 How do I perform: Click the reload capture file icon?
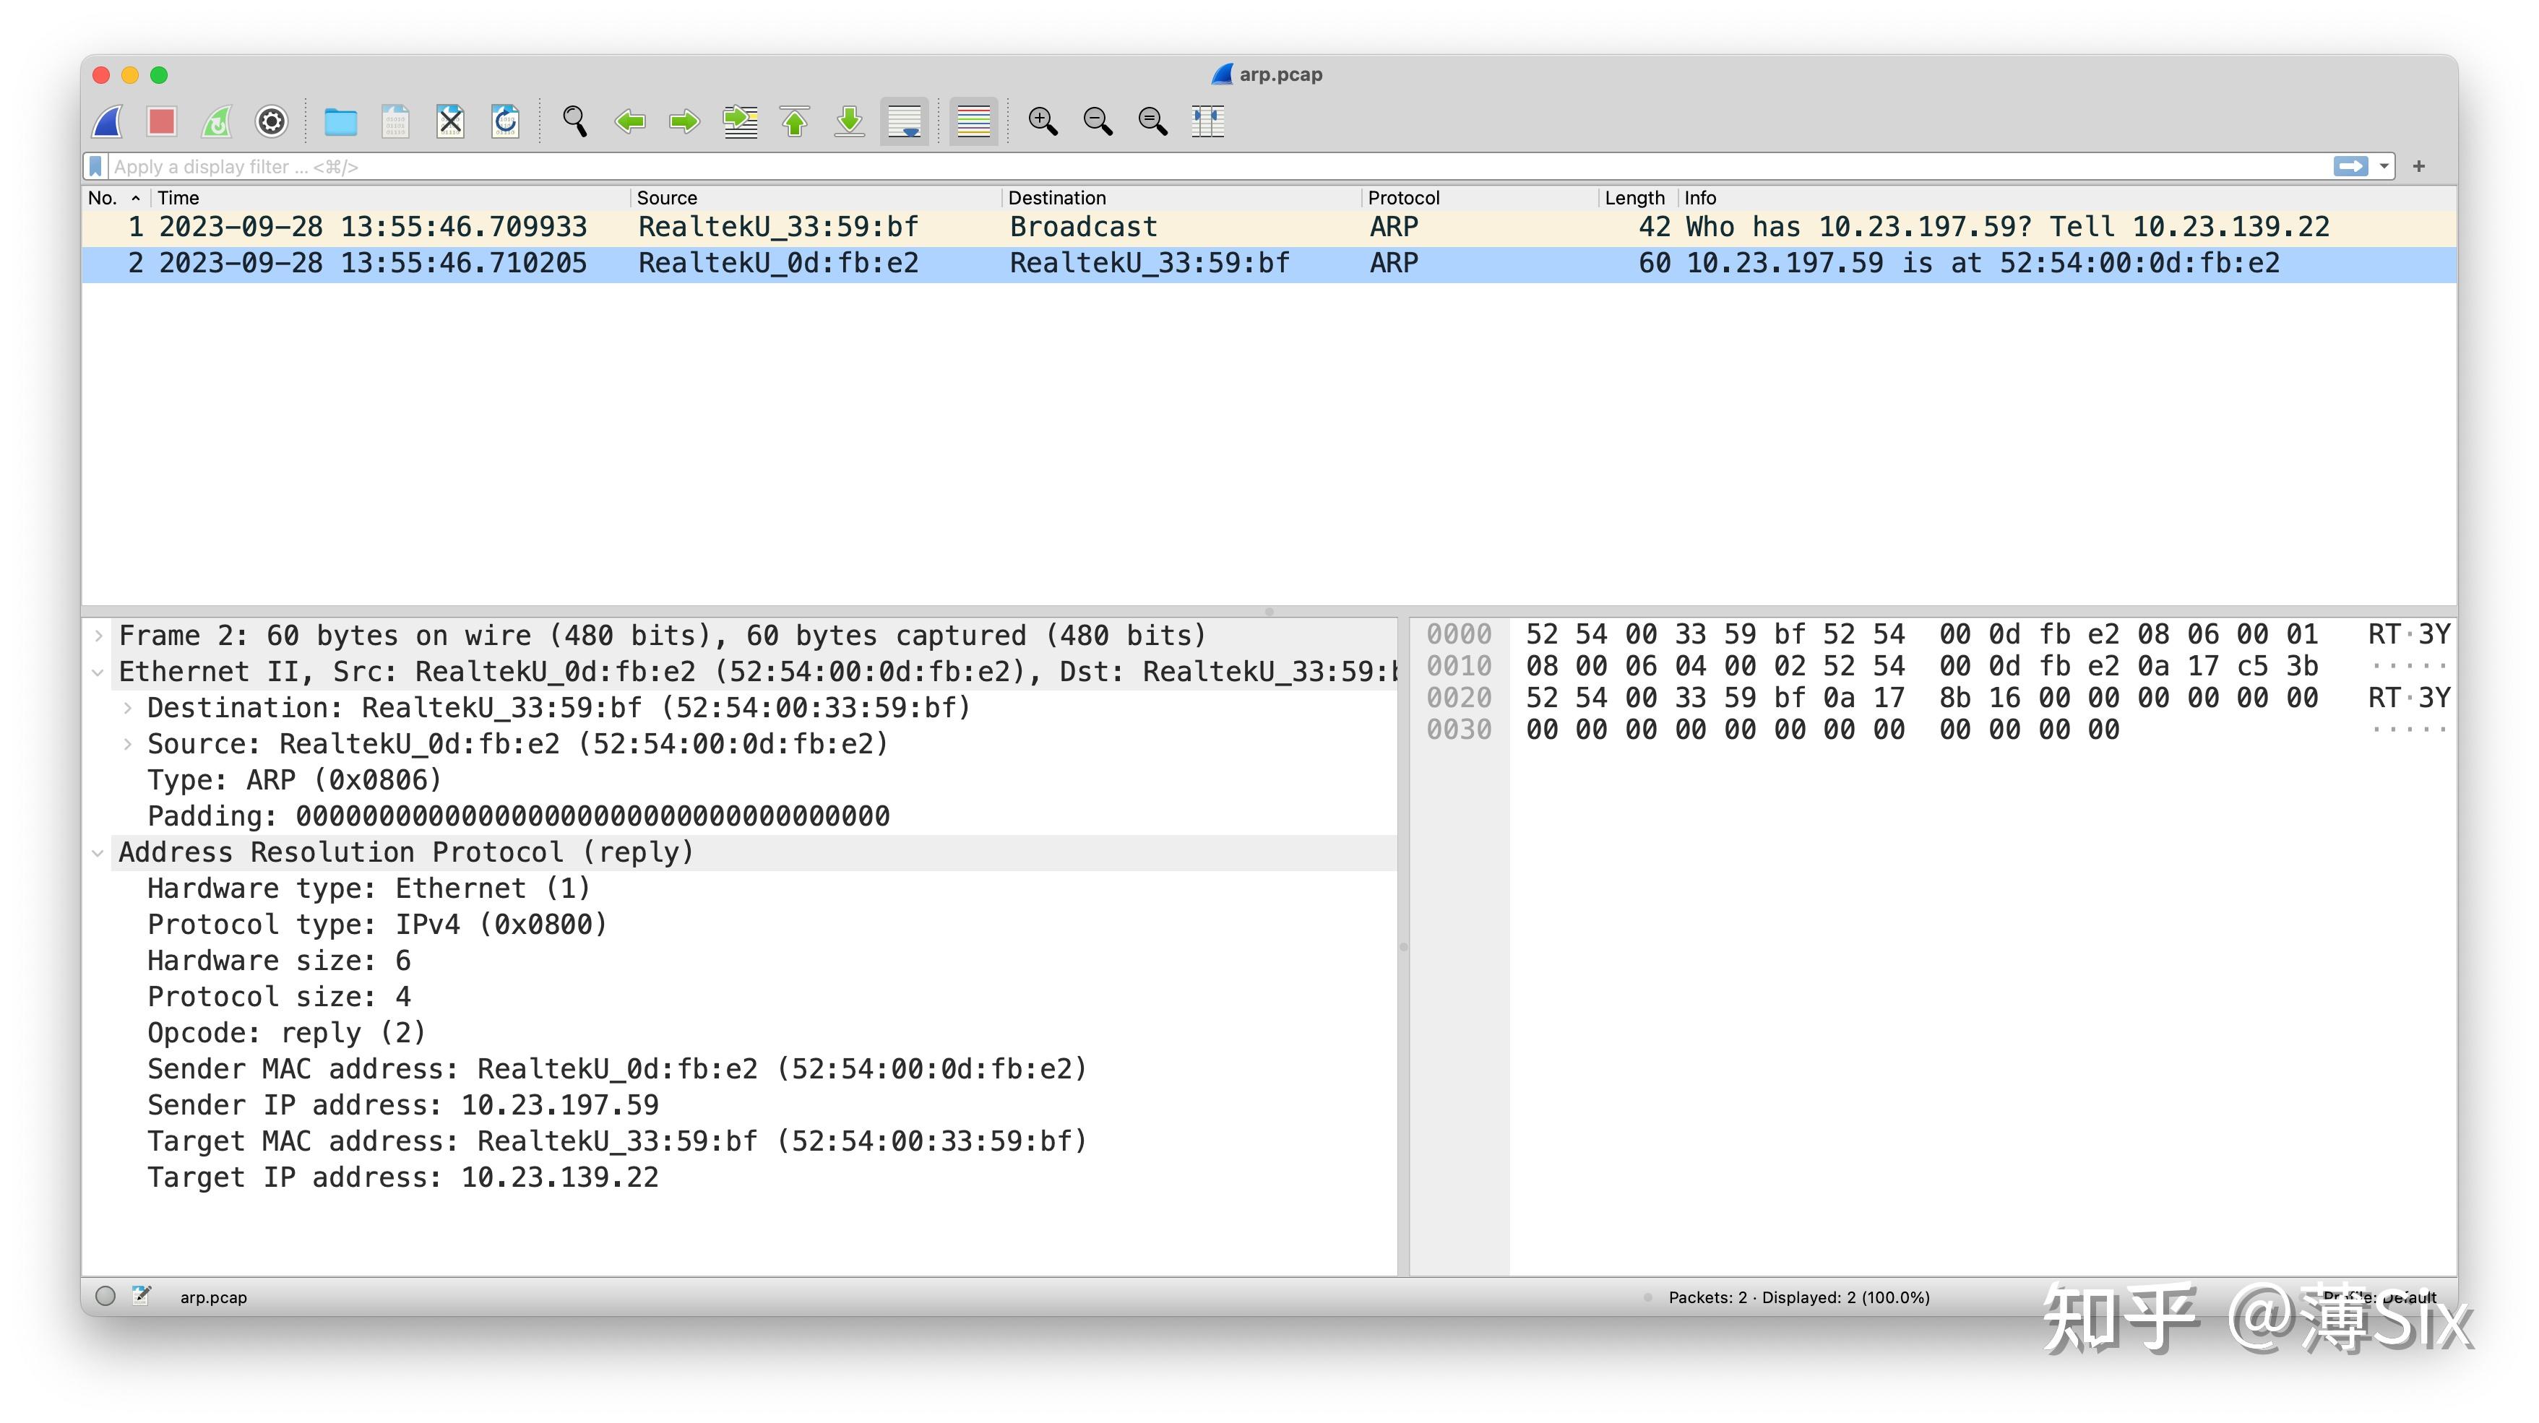(x=506, y=121)
